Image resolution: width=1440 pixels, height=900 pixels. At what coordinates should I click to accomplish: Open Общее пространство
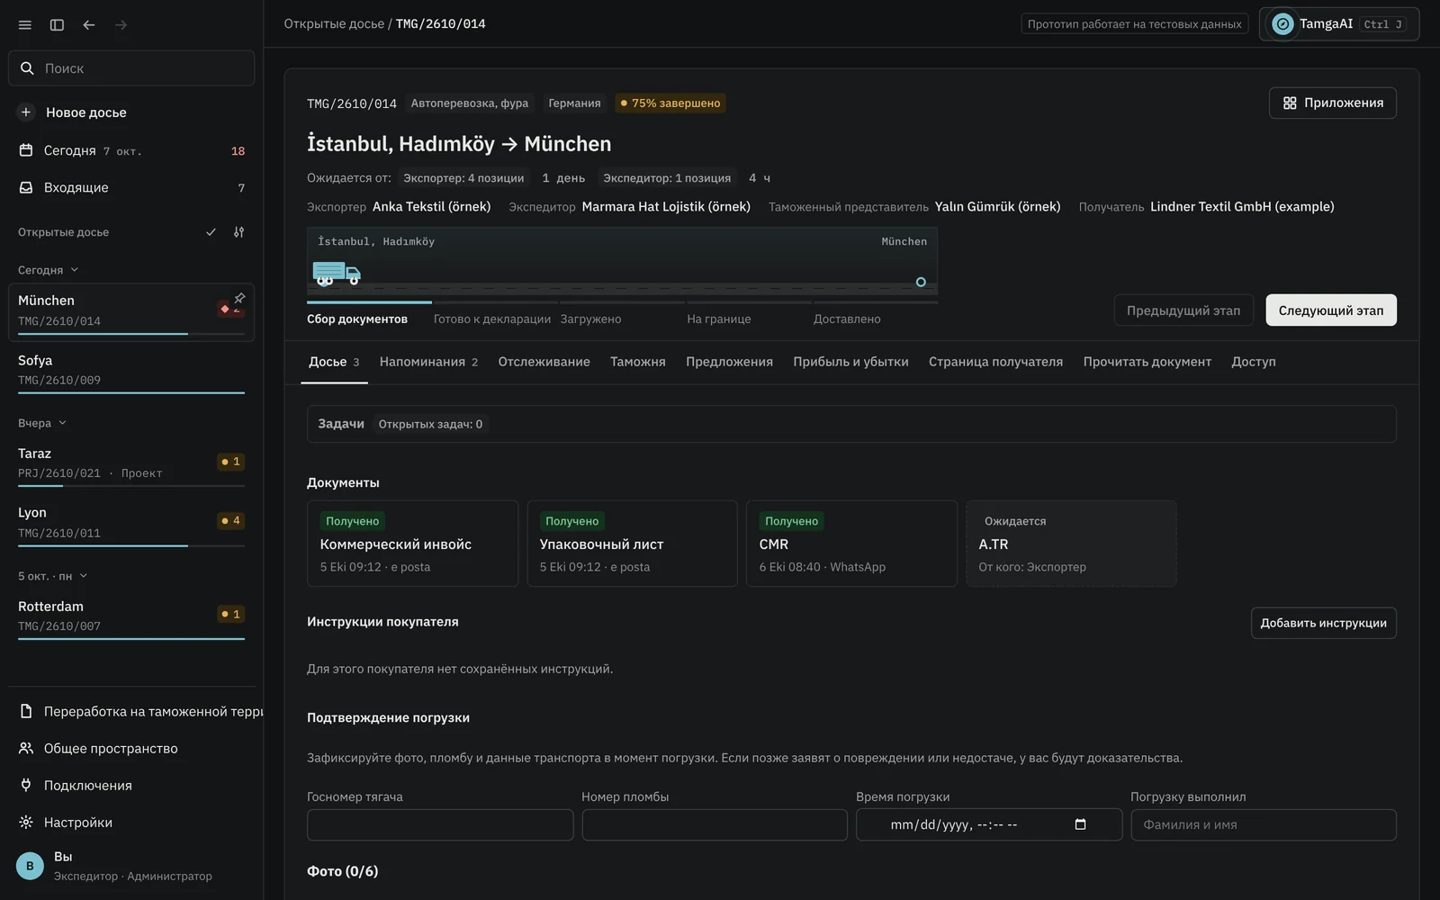pyautogui.click(x=131, y=748)
